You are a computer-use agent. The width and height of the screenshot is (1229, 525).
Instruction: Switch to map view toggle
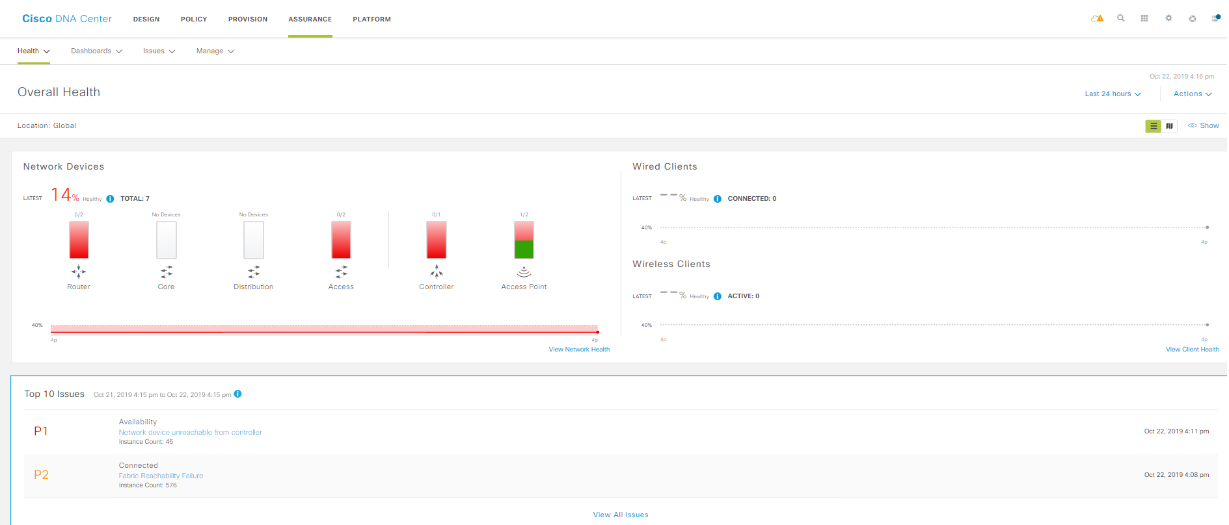pyautogui.click(x=1169, y=126)
